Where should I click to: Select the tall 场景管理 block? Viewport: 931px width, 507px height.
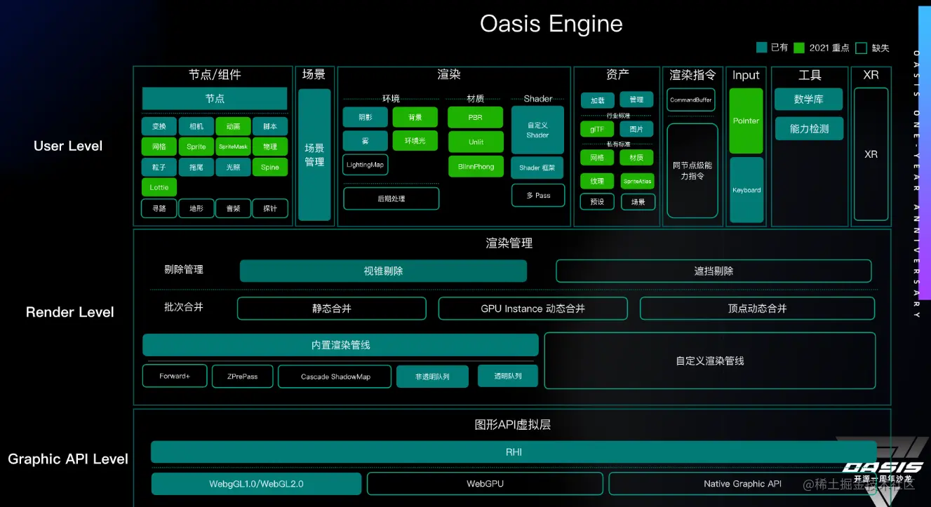pos(314,154)
